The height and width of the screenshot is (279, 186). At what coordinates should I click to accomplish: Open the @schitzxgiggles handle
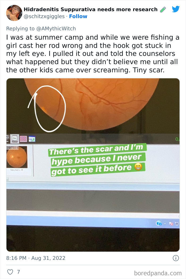[x=44, y=16]
